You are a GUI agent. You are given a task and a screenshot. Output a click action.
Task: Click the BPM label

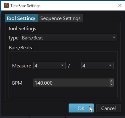click(17, 83)
